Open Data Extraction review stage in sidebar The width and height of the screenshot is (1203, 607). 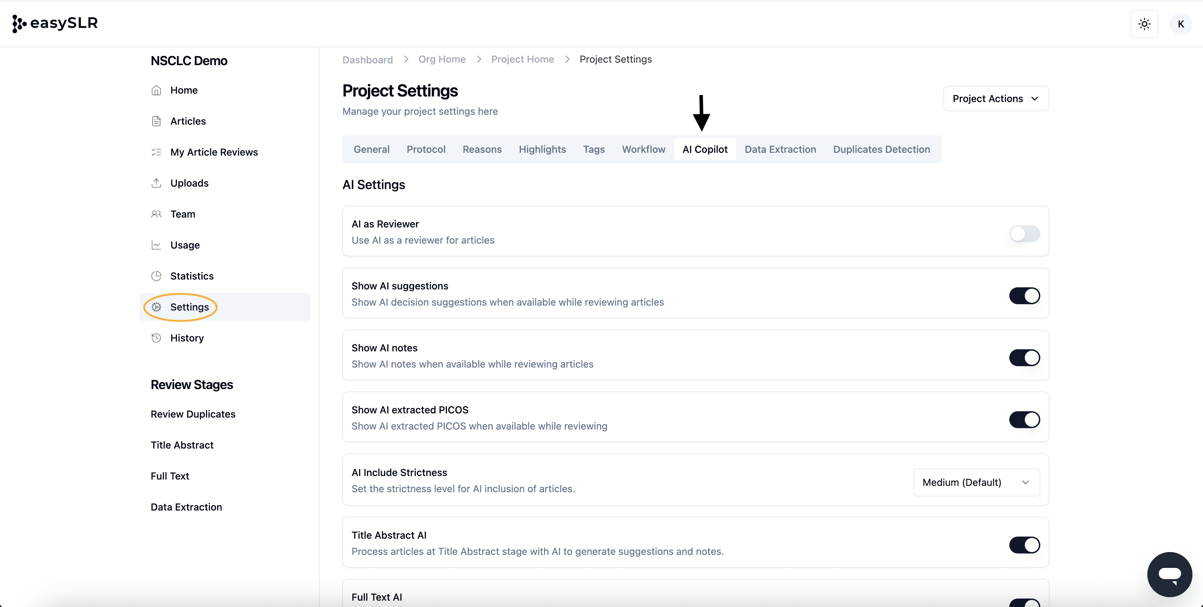tap(186, 507)
